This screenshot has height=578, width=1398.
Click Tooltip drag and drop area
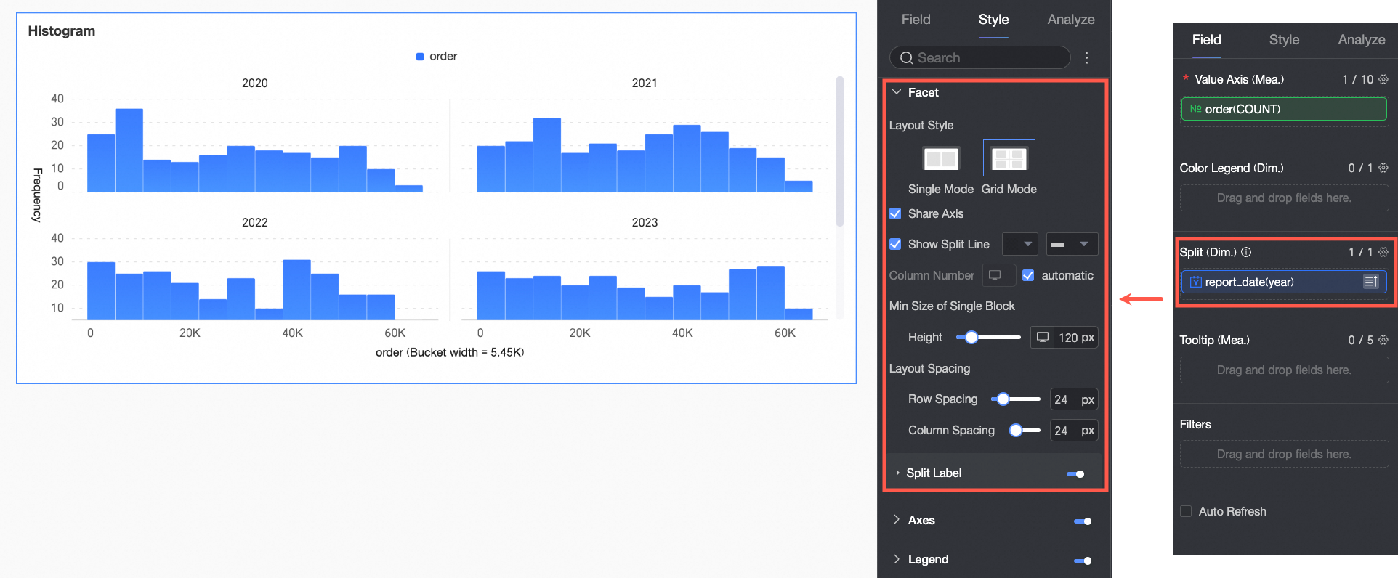click(1284, 370)
